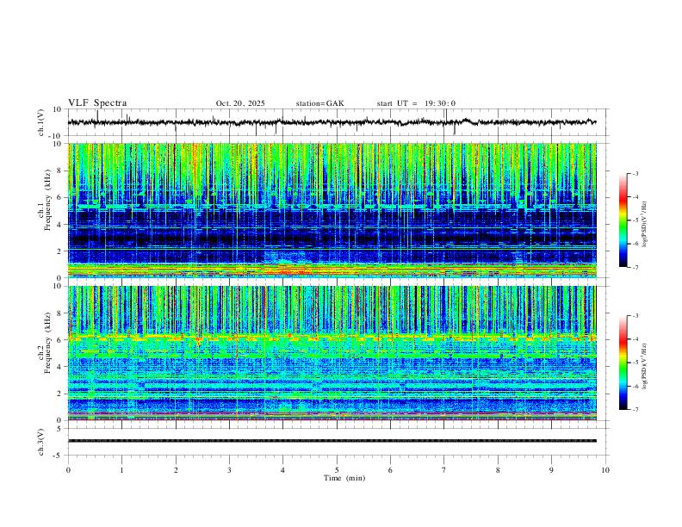Click the "4" kHz tick on ch.2 spectrogram
The width and height of the screenshot is (682, 527).
60,367
